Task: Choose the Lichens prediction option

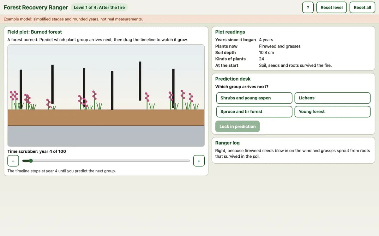Action: tap(332, 98)
